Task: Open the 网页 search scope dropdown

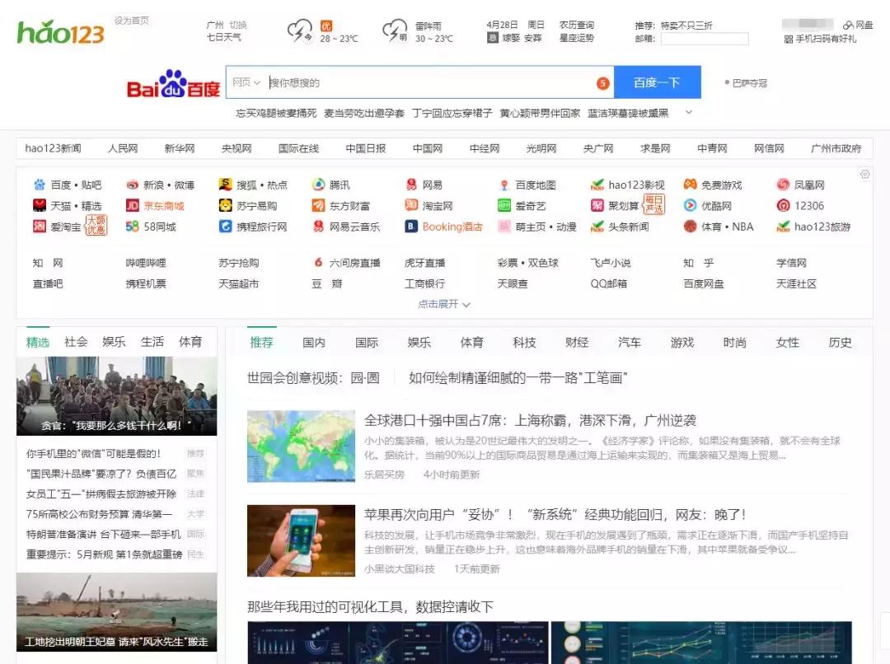Action: tap(245, 82)
